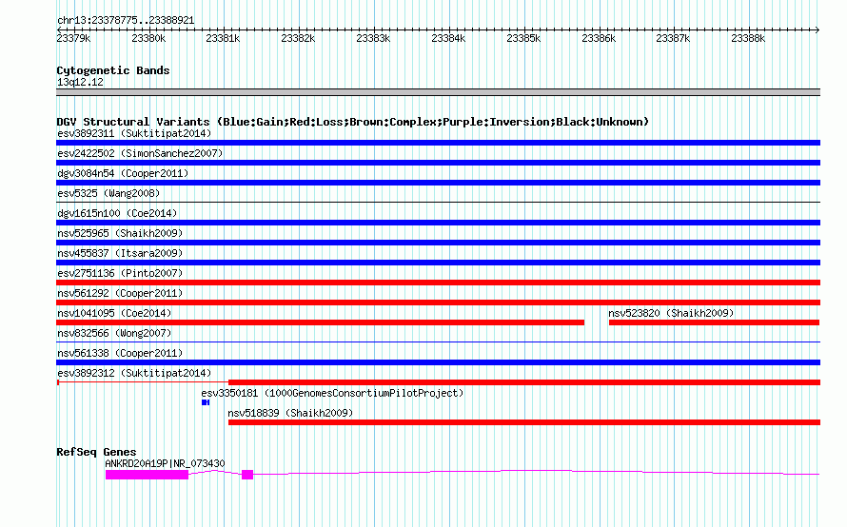Select the esv2422502 (SimonSanchez2007) variant label
The image size is (847, 527).
pyautogui.click(x=140, y=153)
